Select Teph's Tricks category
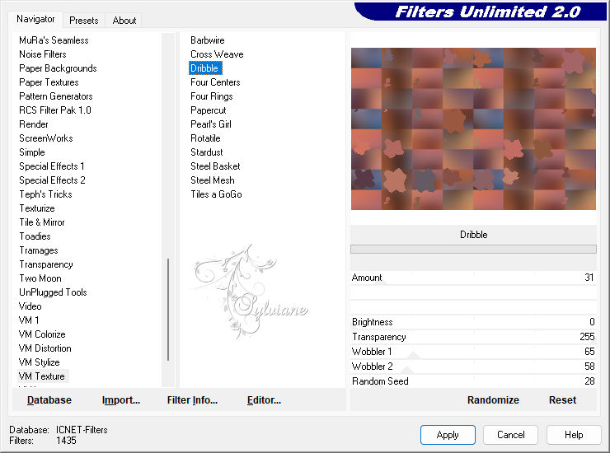The width and height of the screenshot is (610, 453). click(x=46, y=194)
